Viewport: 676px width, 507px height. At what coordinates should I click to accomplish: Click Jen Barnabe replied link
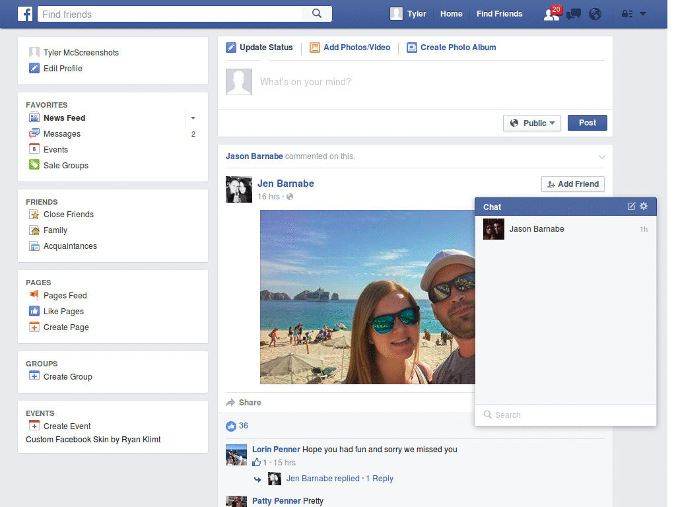click(x=323, y=479)
